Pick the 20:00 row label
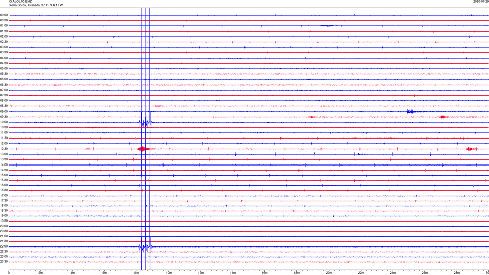The image size is (489, 275). [x=4, y=226]
